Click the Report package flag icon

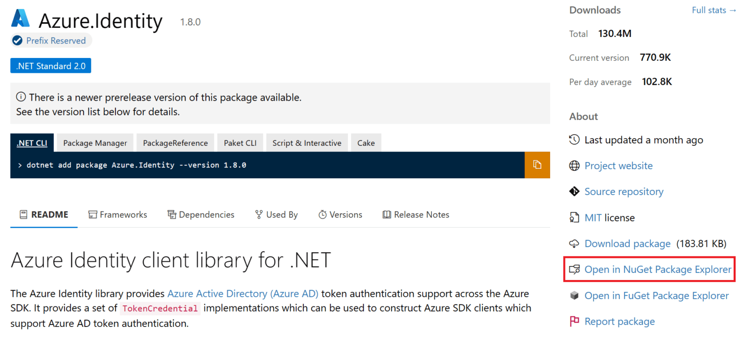(x=575, y=321)
